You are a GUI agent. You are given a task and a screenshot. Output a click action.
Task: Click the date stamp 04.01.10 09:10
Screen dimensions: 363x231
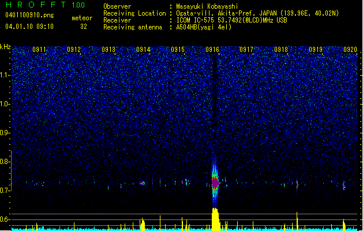pyautogui.click(x=29, y=27)
